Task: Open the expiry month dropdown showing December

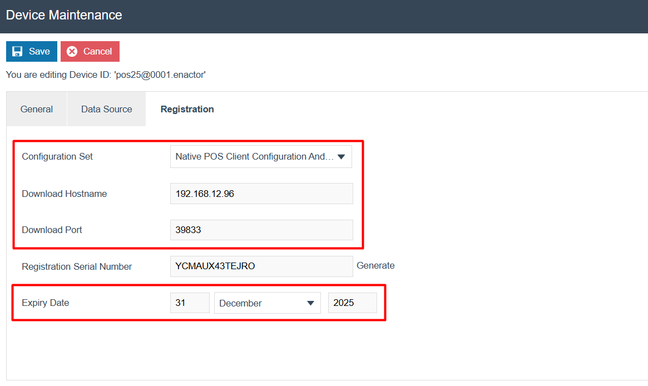Action: [x=267, y=303]
